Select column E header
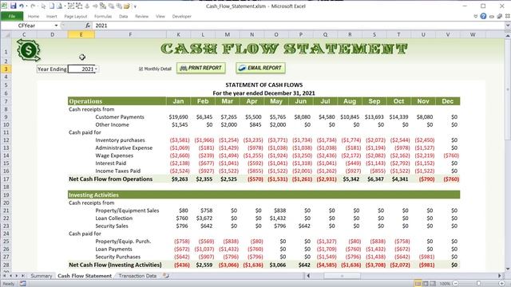511x287 pixels. click(x=81, y=34)
